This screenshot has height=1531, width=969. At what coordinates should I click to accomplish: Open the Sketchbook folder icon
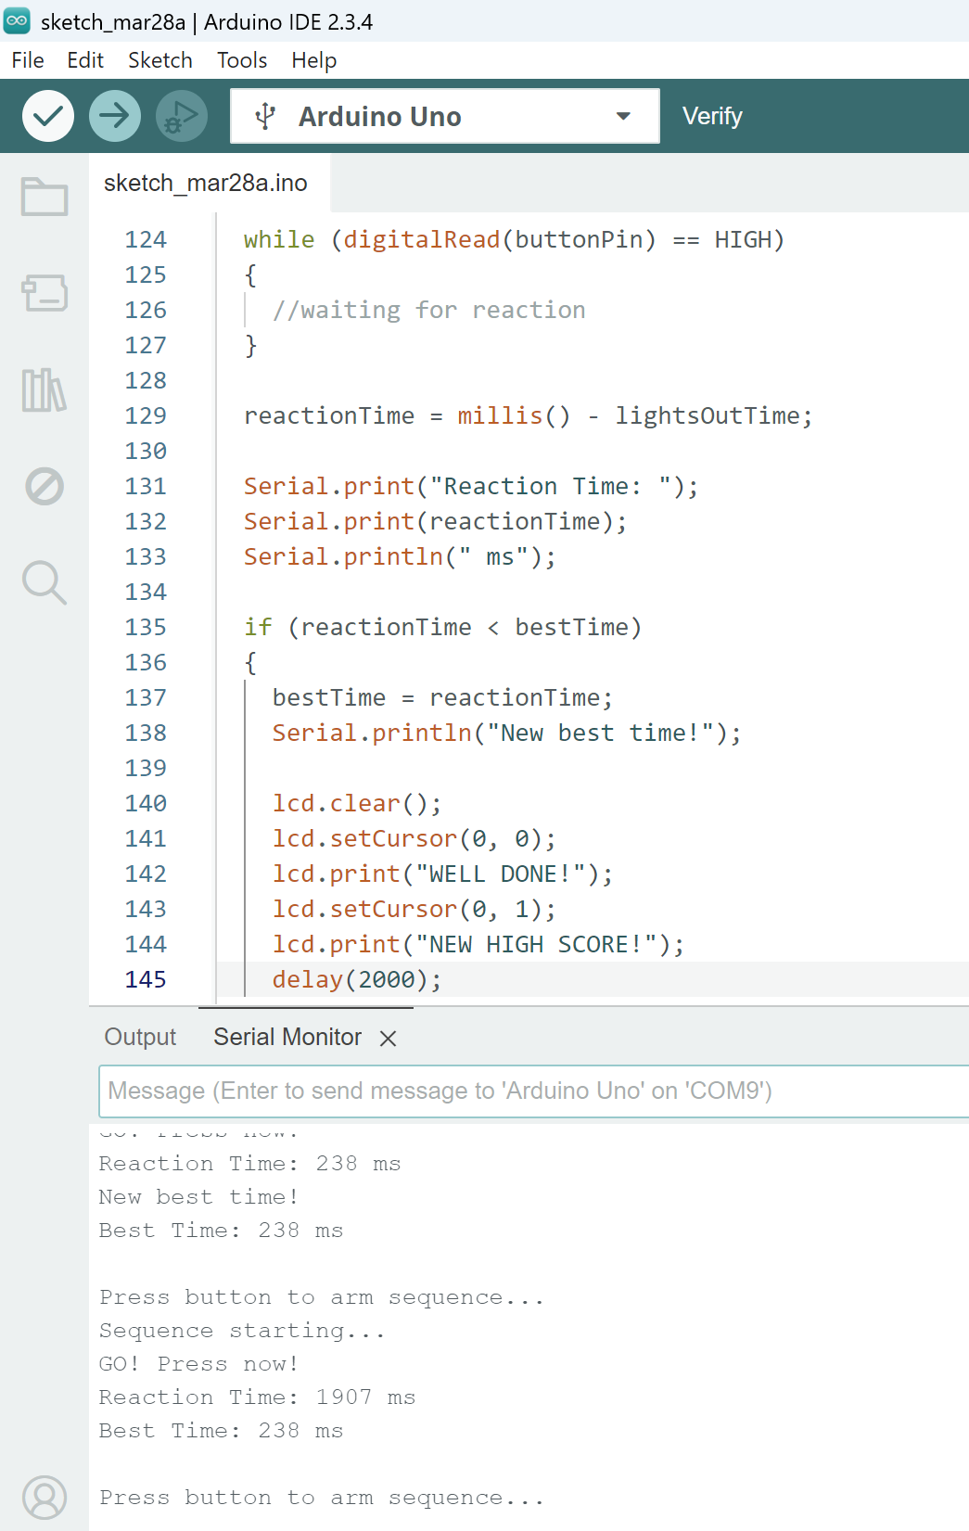(45, 197)
